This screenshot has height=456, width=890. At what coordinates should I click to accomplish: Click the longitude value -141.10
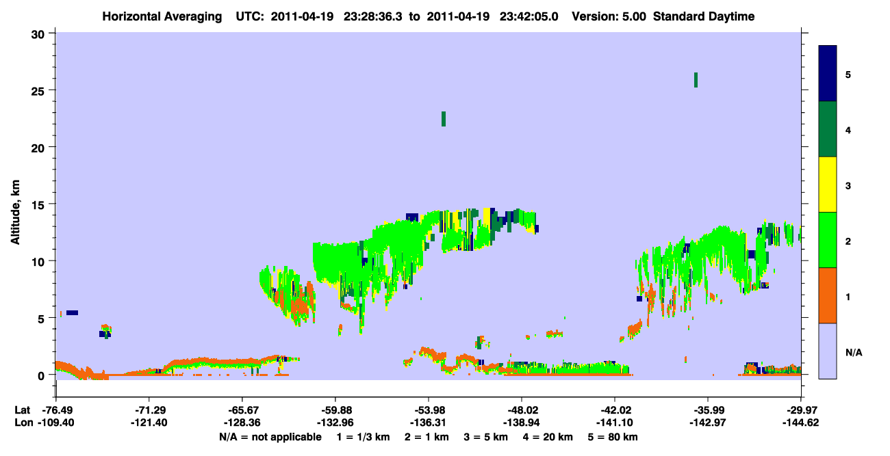(x=615, y=423)
